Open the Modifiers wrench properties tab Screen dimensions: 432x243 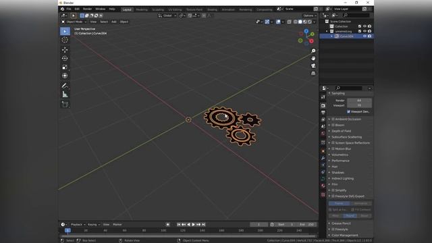pos(323,158)
